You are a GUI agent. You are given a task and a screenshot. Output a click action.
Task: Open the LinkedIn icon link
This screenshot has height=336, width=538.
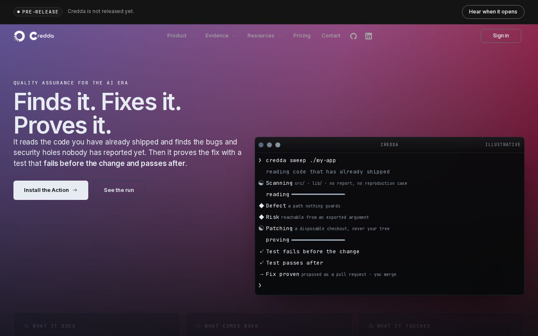point(369,36)
